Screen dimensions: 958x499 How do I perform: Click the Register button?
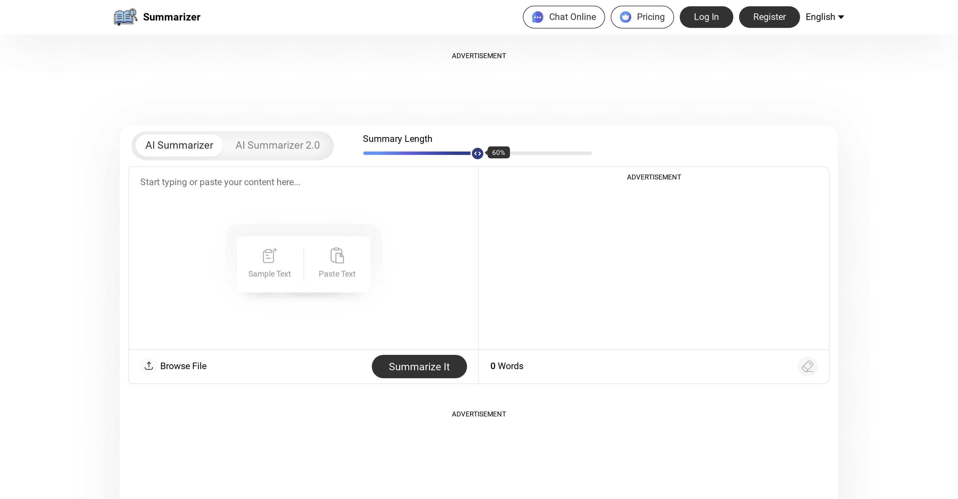pos(769,17)
